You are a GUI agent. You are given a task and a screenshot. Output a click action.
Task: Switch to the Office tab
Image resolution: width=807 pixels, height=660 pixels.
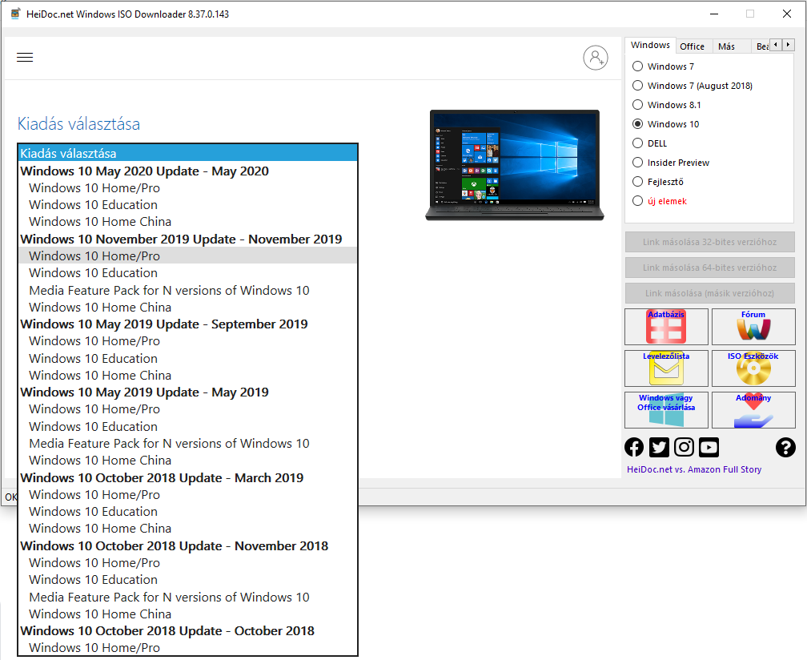pos(693,46)
